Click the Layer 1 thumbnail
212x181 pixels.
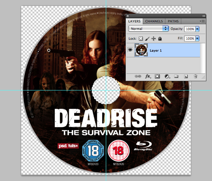[141, 50]
